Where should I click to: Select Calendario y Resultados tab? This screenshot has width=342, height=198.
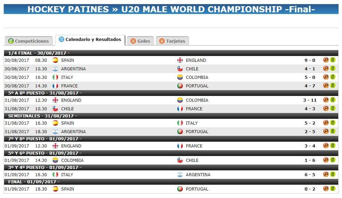tap(90, 40)
